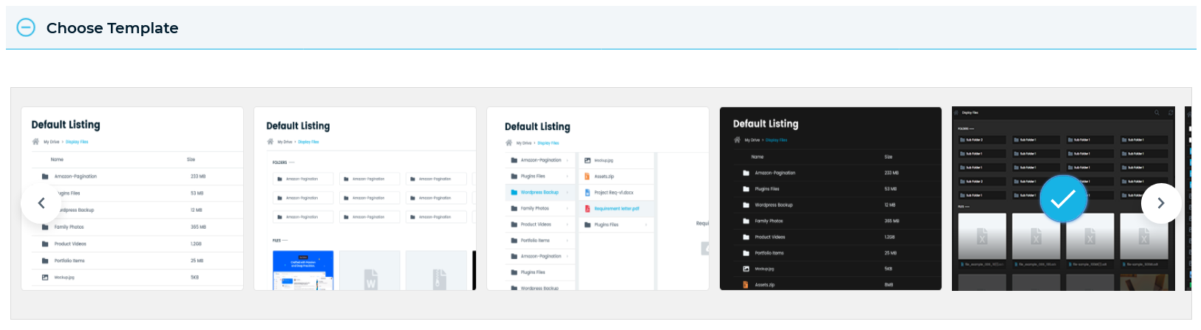Click the Word document placeholder in grid template

click(x=370, y=271)
